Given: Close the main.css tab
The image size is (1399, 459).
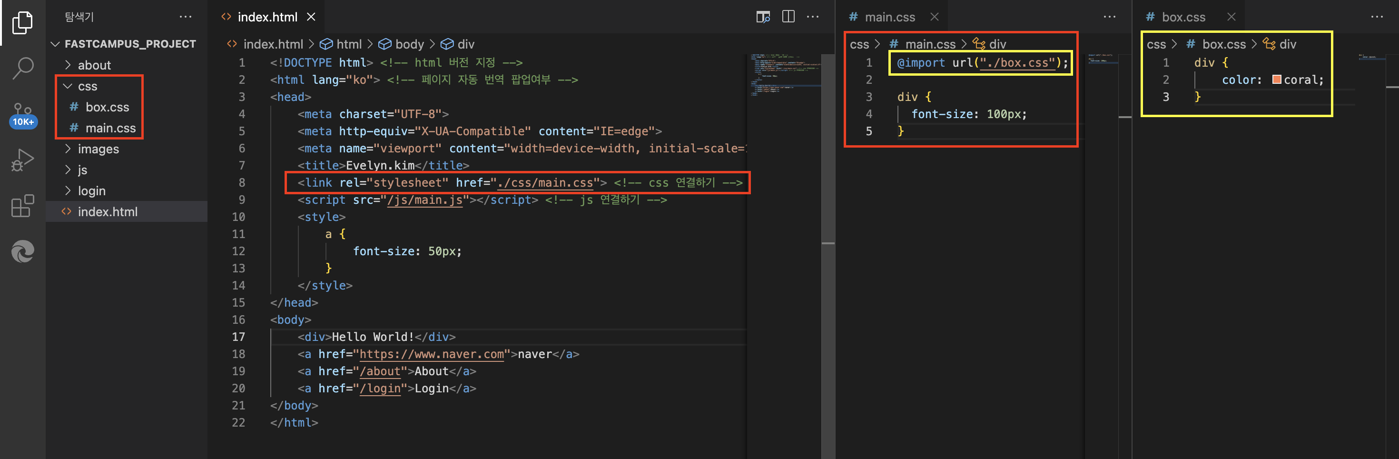Looking at the screenshot, I should [934, 17].
